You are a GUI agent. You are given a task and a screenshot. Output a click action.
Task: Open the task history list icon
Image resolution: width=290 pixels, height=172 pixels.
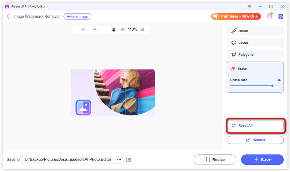coord(281,16)
